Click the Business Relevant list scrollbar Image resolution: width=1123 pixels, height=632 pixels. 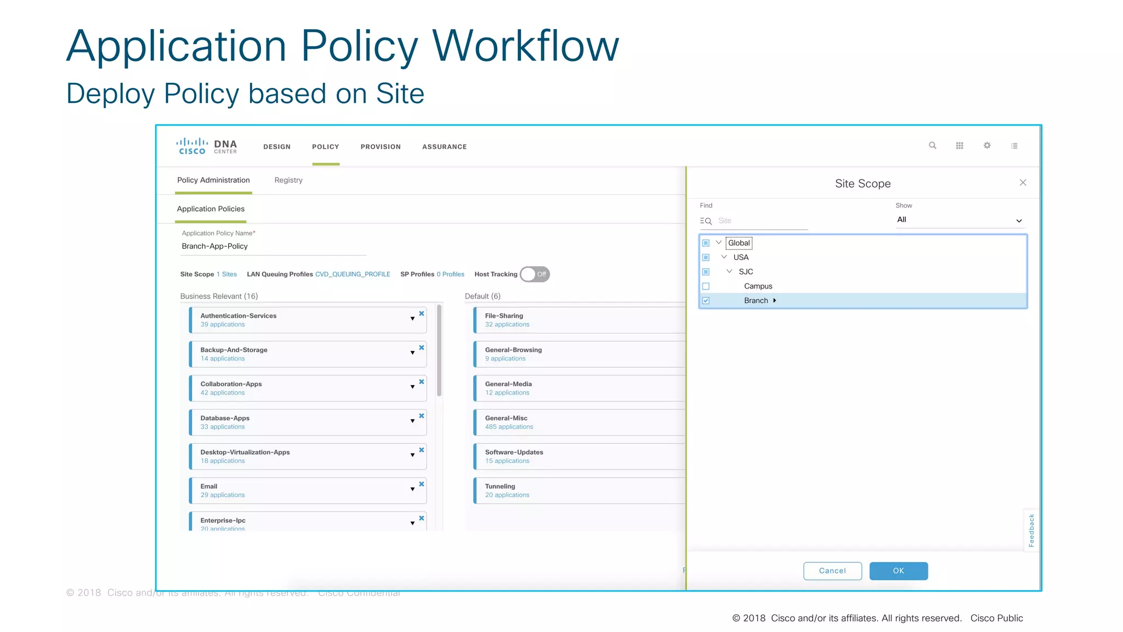click(439, 350)
